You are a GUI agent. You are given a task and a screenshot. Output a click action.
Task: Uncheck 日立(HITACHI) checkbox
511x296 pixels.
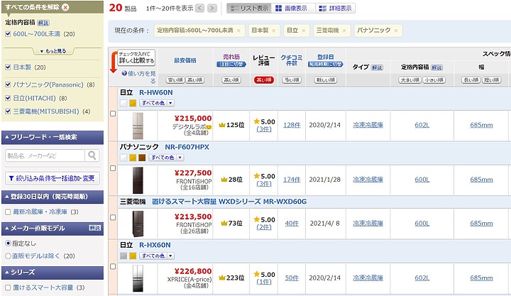(x=8, y=98)
